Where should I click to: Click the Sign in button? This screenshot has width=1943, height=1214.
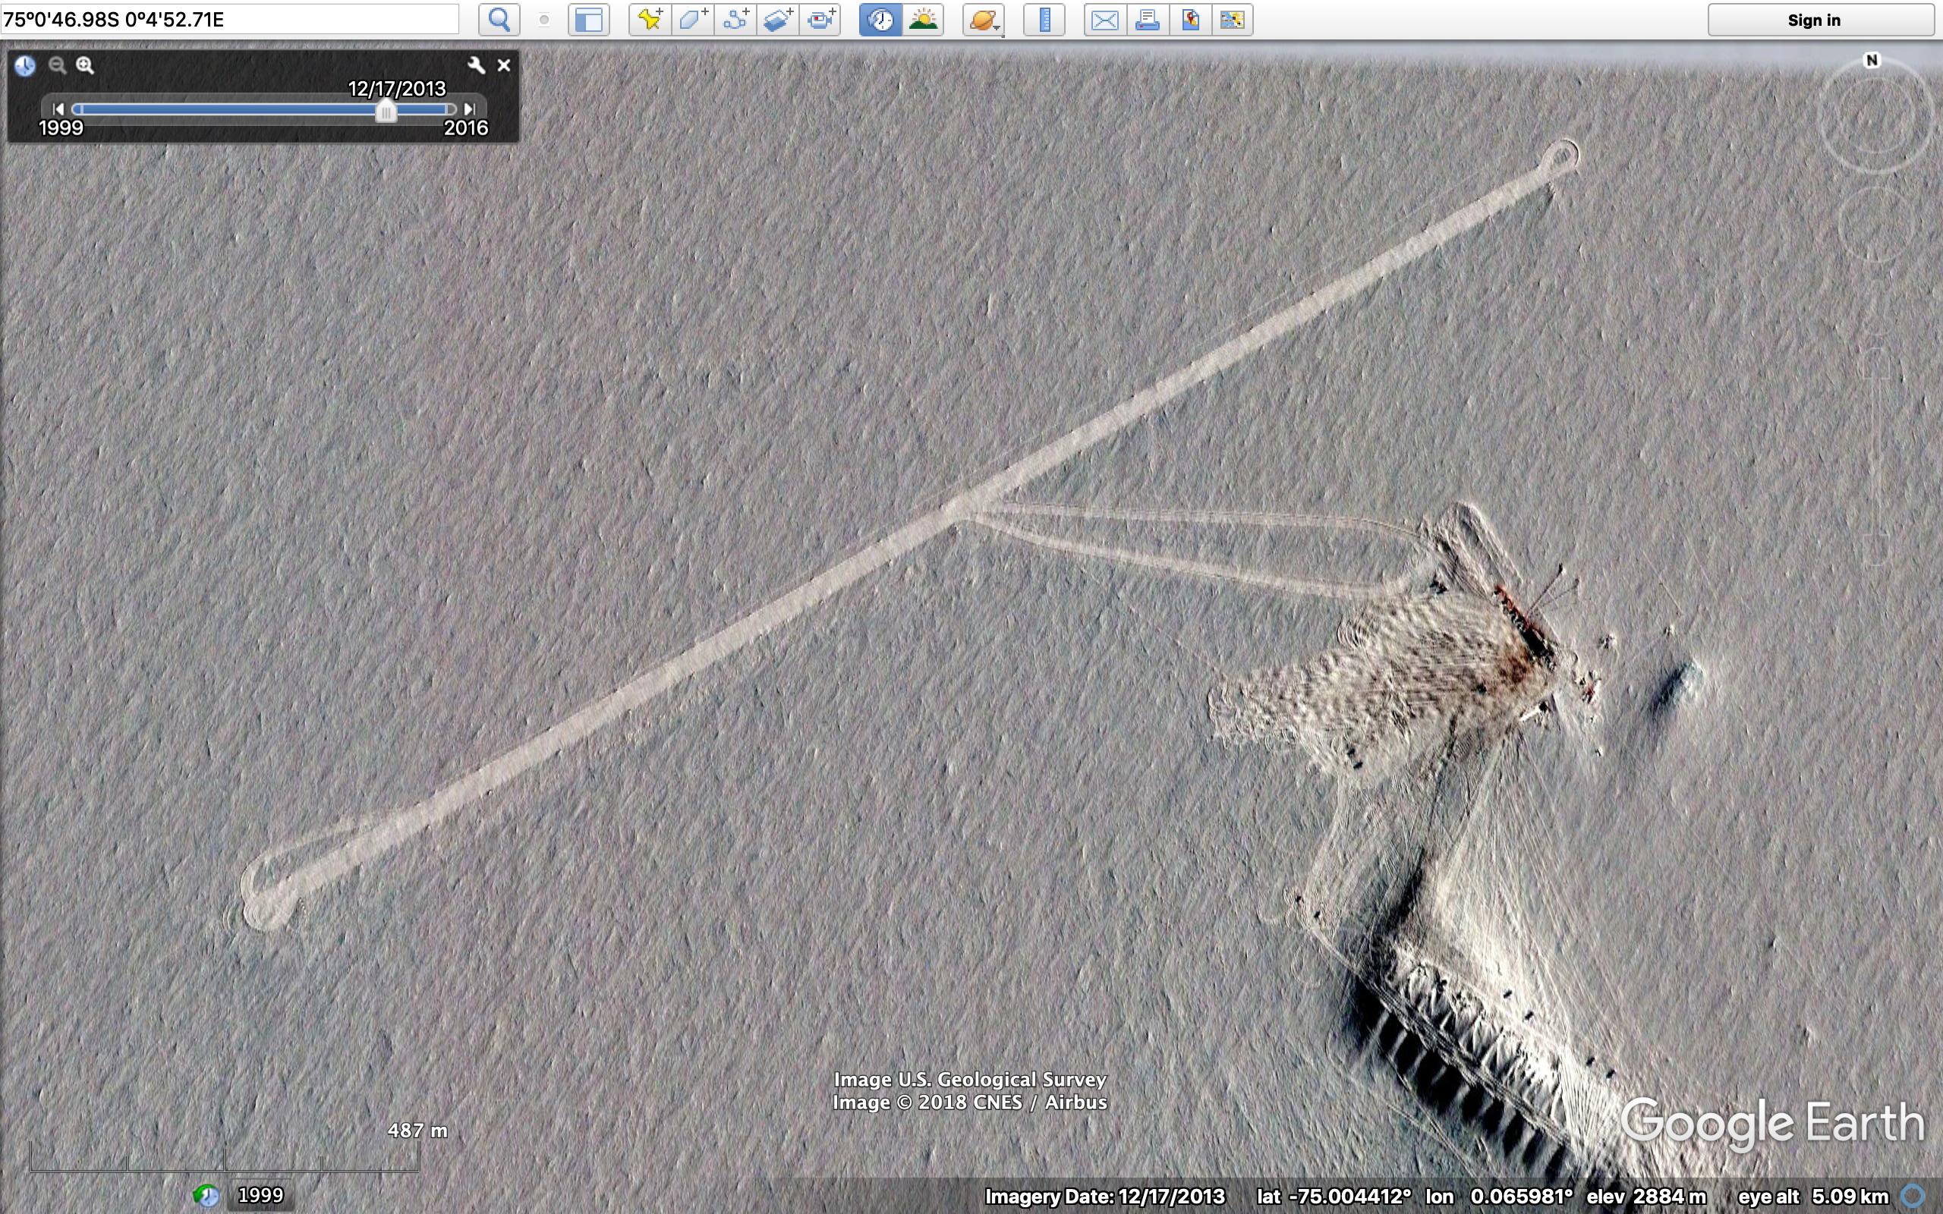1820,20
